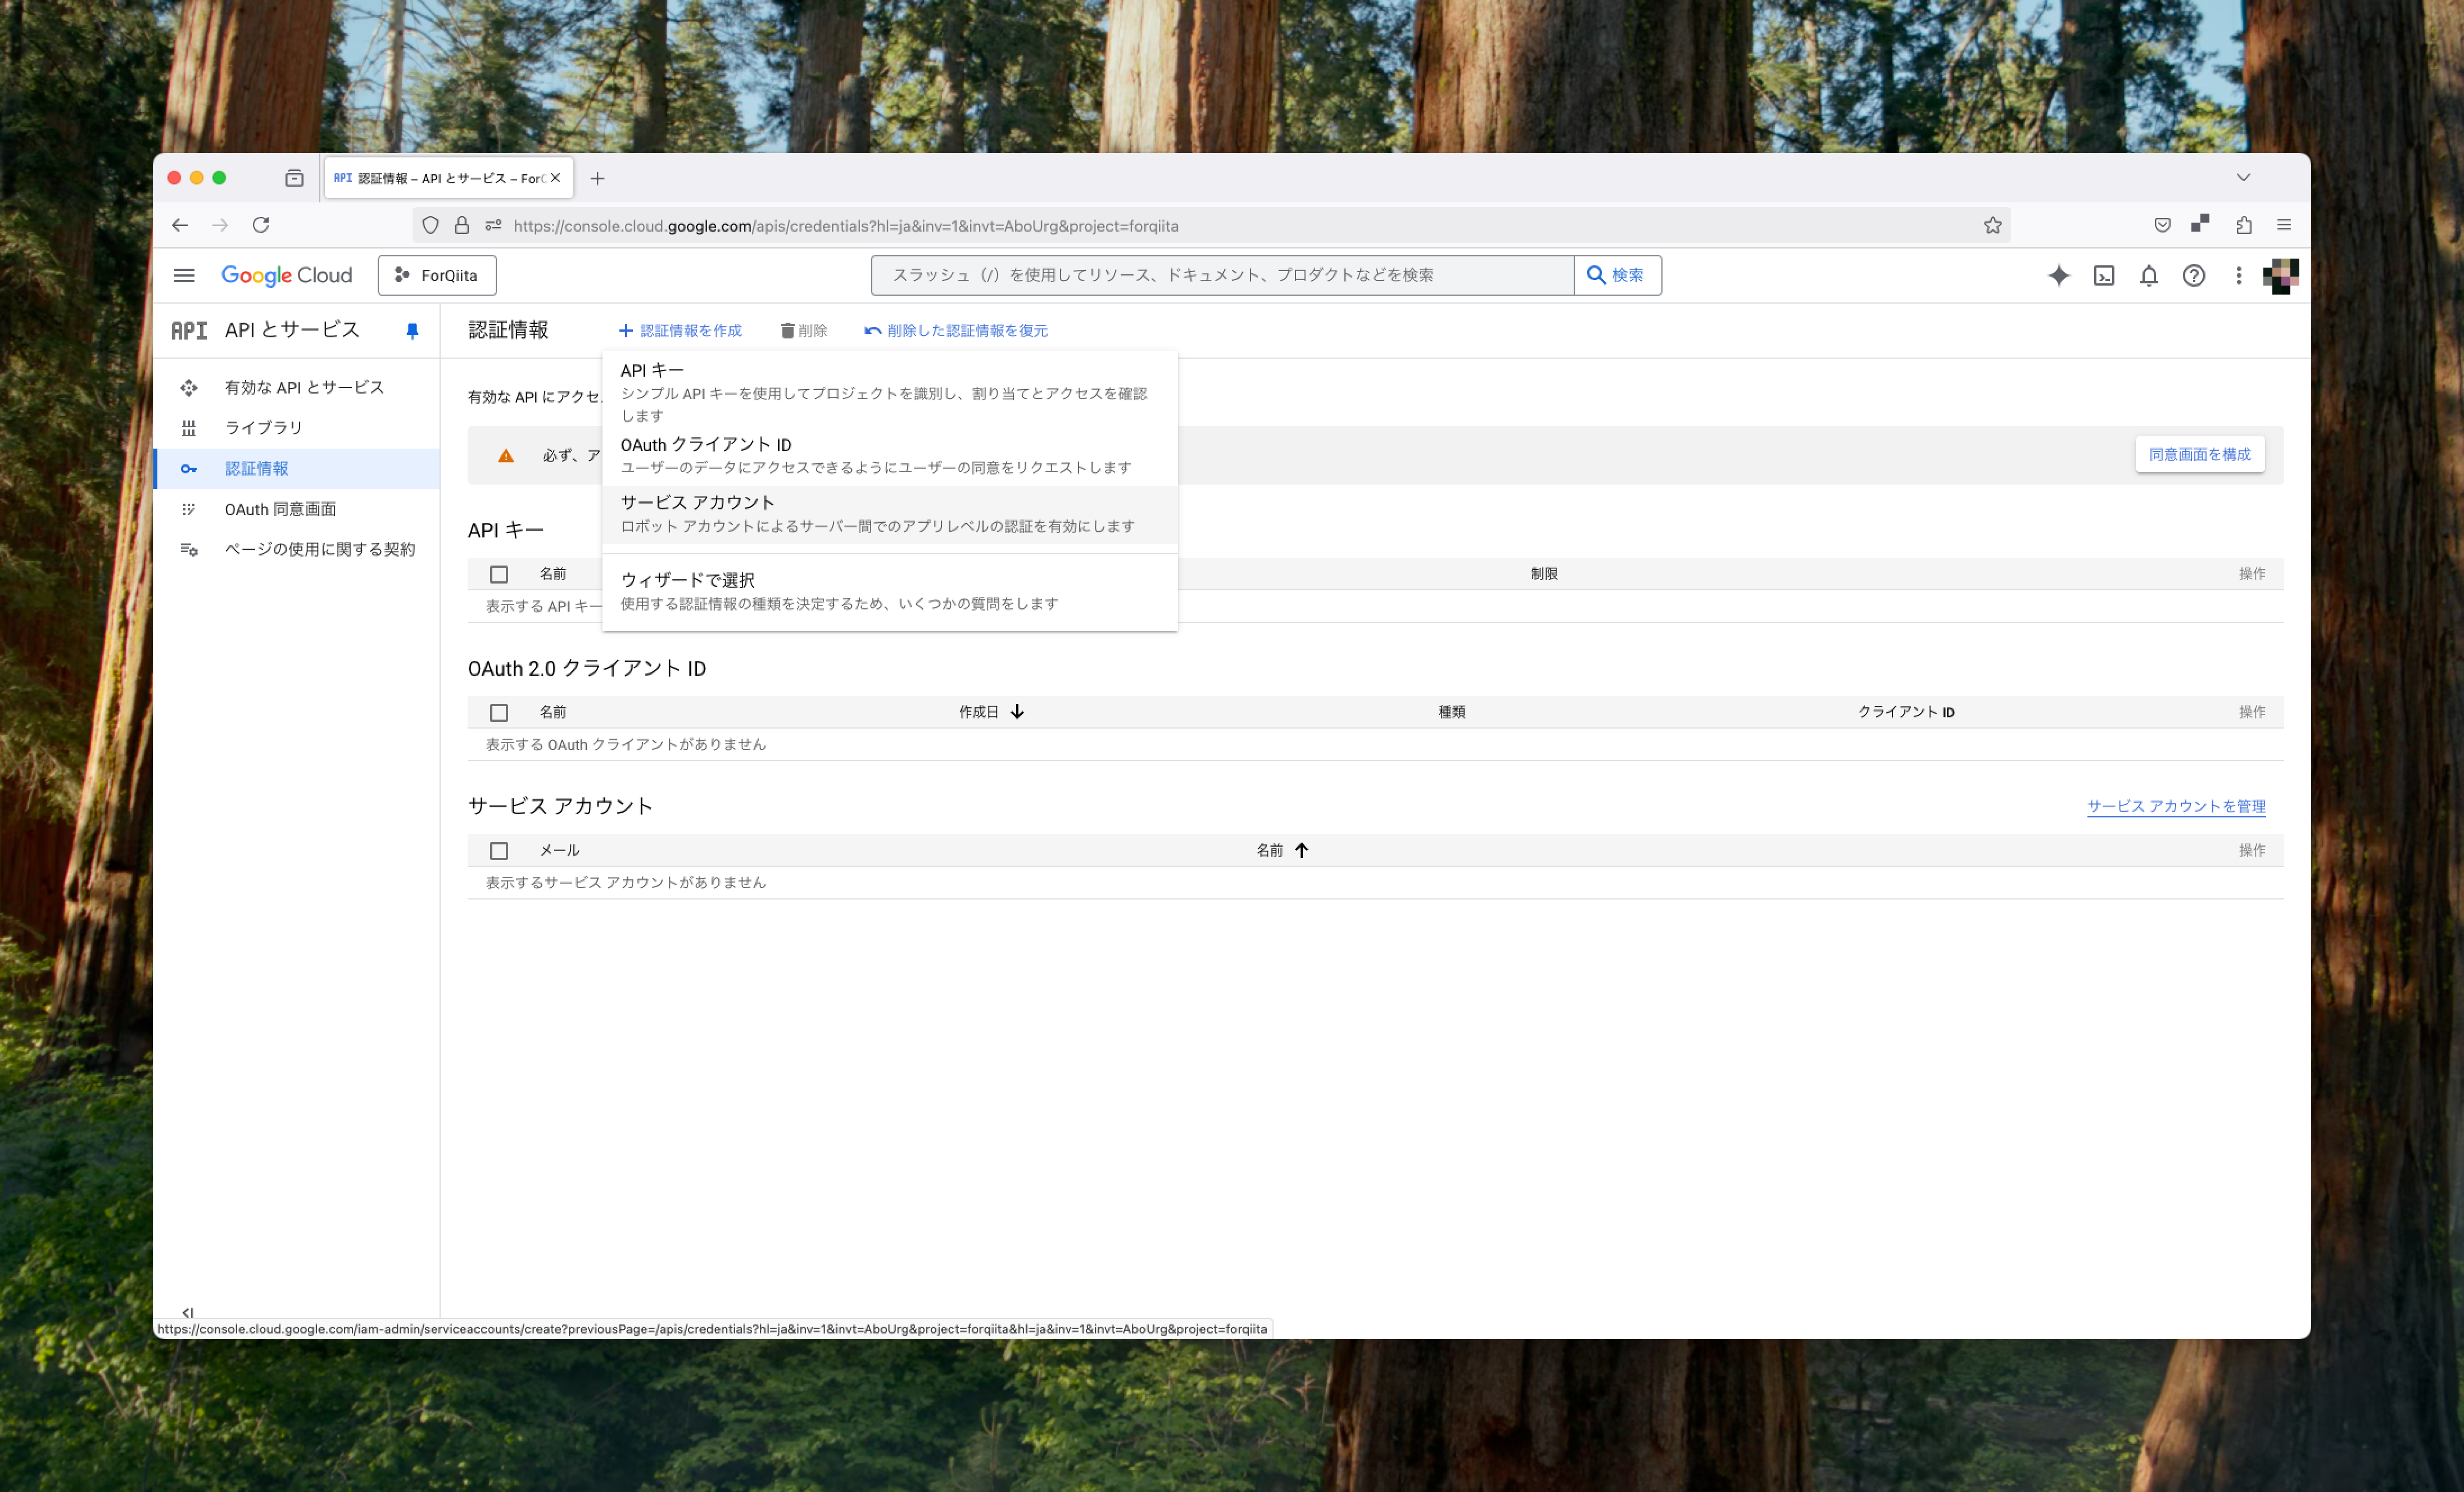Click the resource search input field
This screenshot has width=2464, height=1492.
(1220, 275)
